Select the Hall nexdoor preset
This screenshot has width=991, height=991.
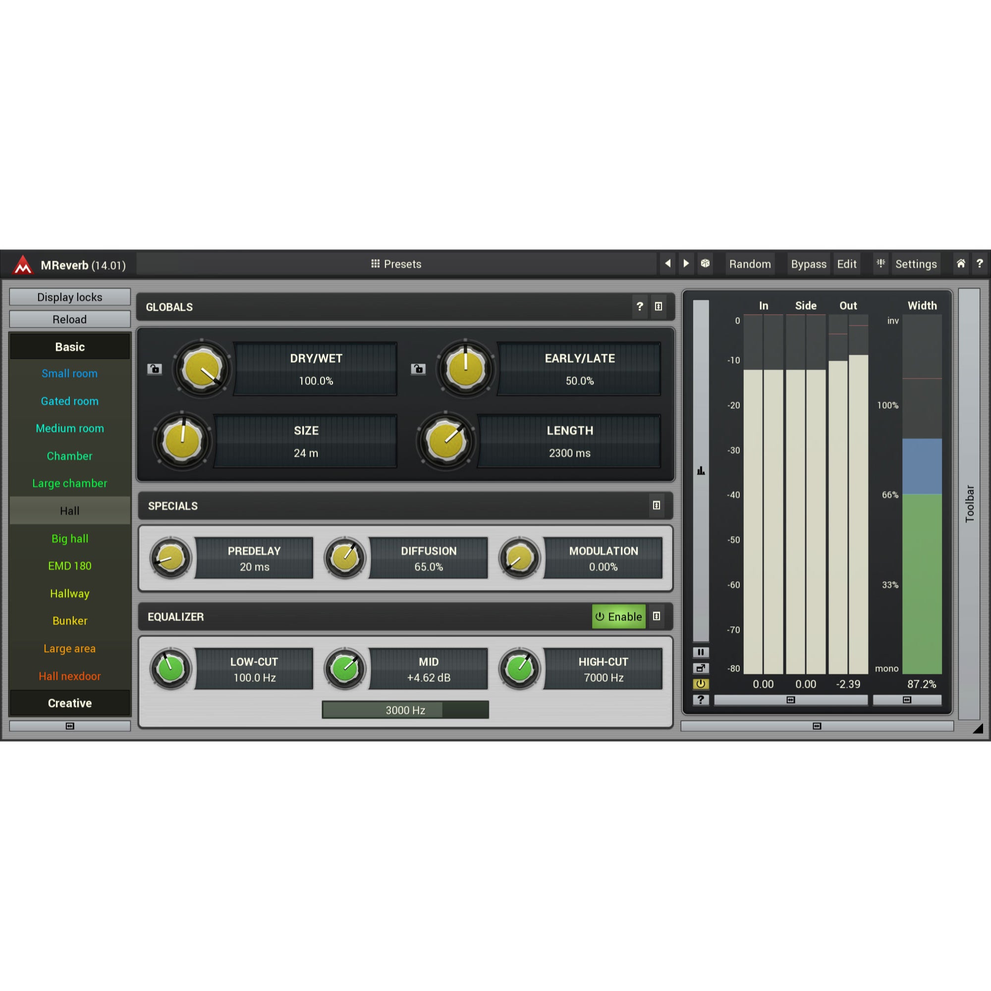70,676
